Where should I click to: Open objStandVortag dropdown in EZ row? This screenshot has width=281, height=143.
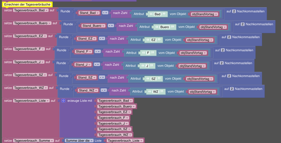click(200, 40)
